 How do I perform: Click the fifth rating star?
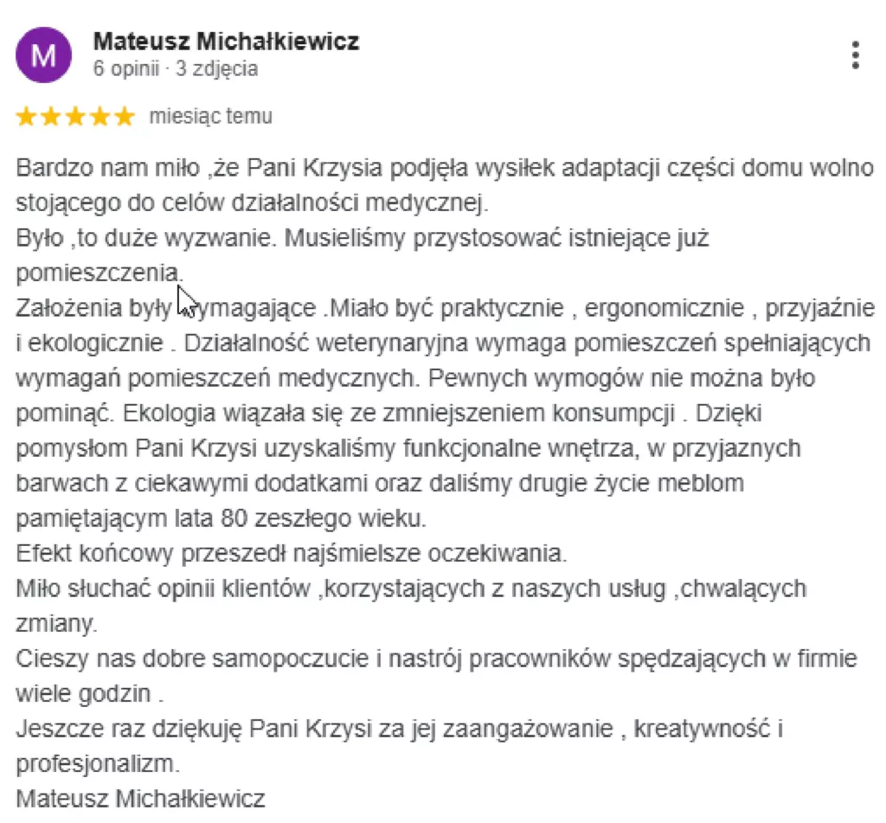point(125,117)
